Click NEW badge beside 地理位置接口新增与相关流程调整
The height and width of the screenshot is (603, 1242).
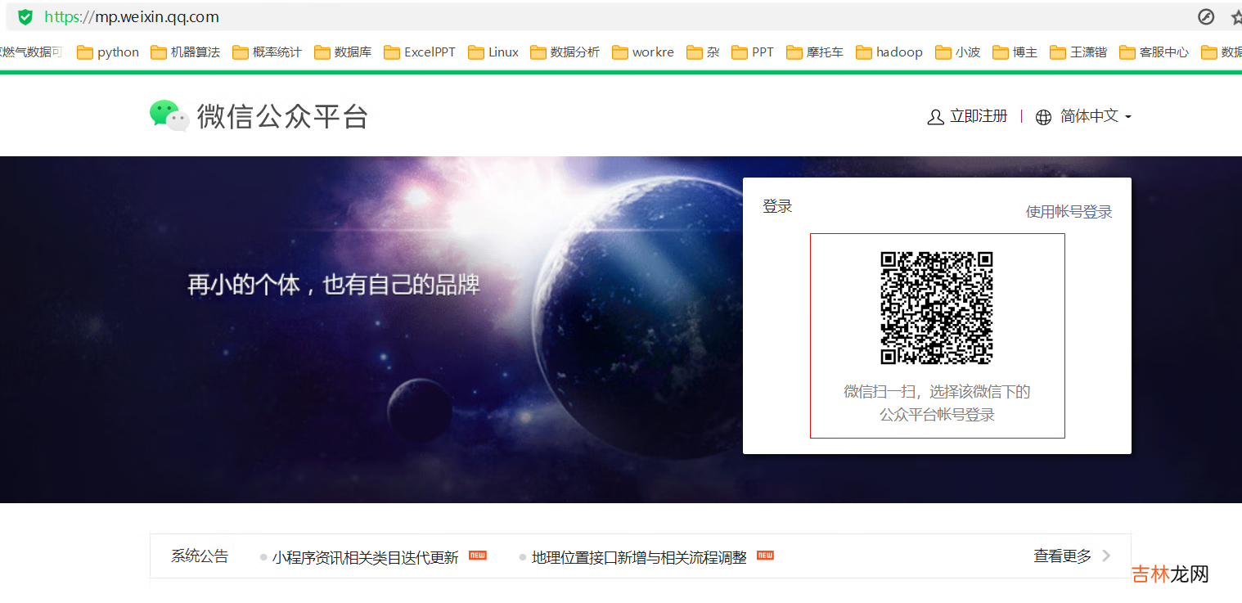[x=765, y=556]
